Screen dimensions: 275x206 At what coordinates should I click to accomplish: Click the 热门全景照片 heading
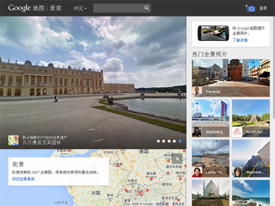coord(210,54)
